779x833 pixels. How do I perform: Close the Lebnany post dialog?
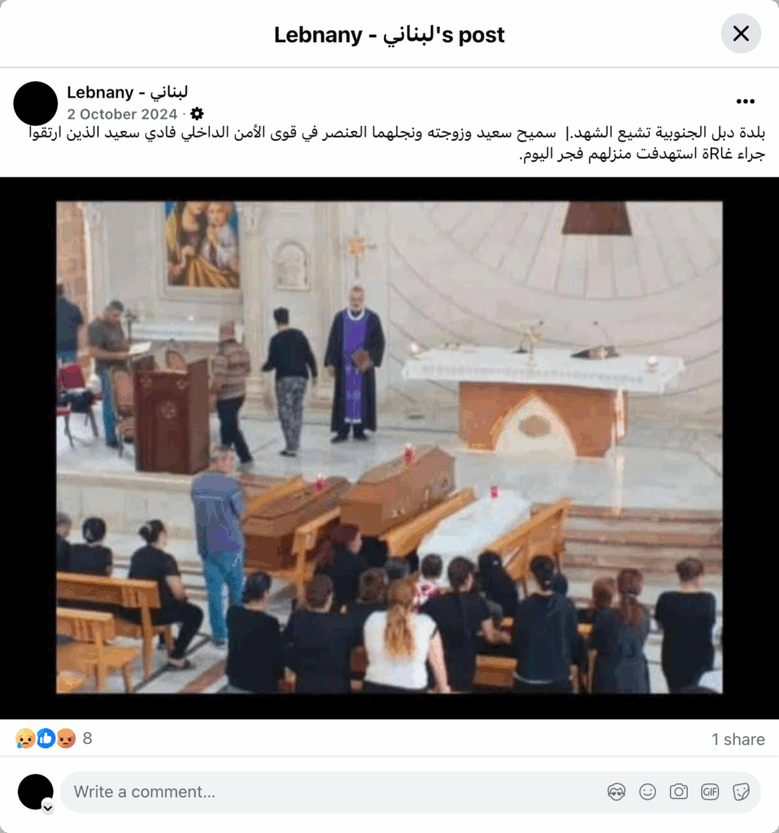point(741,33)
